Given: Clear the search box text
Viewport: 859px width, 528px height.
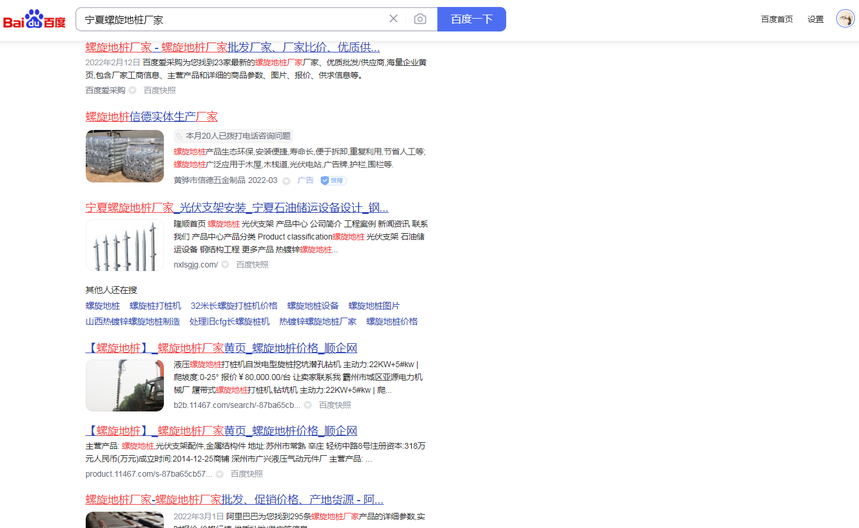Looking at the screenshot, I should 394,19.
